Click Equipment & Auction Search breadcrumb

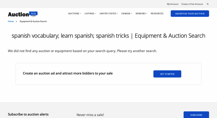click(33, 21)
